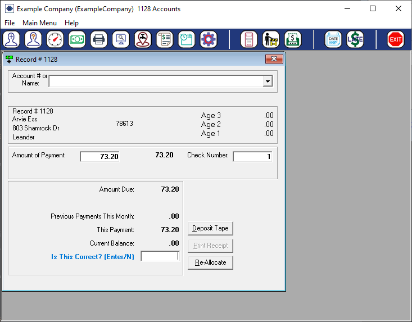Viewport: 412px width, 322px height.
Task: Click the red EXIT stop sign icon
Action: pos(396,39)
